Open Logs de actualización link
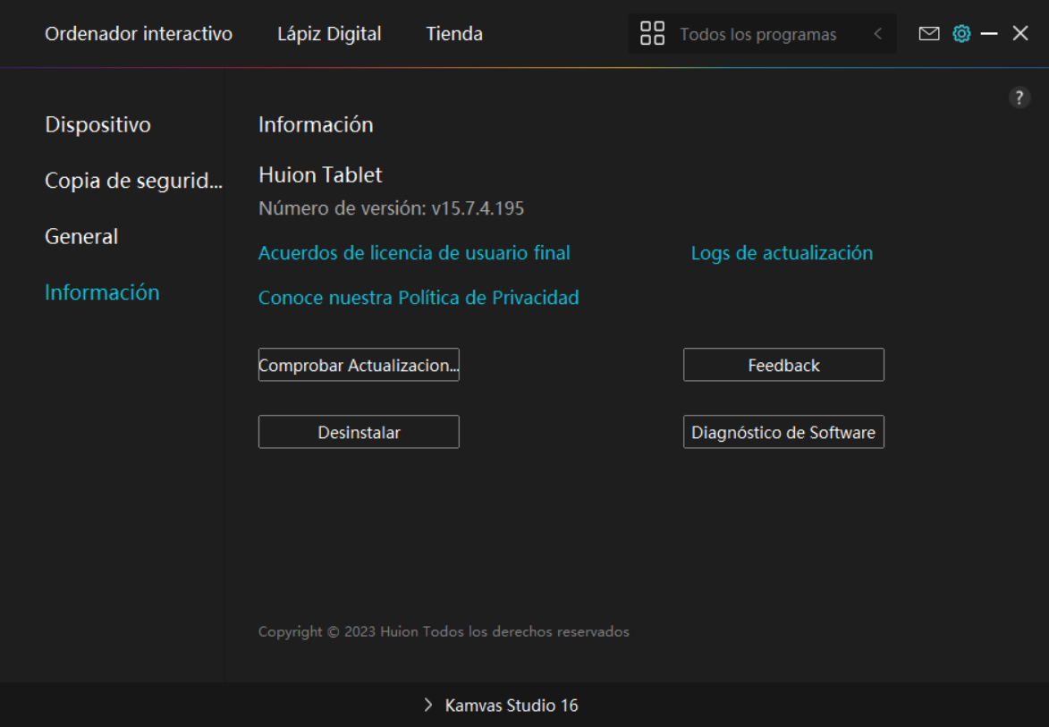Image resolution: width=1049 pixels, height=727 pixels. tap(782, 253)
